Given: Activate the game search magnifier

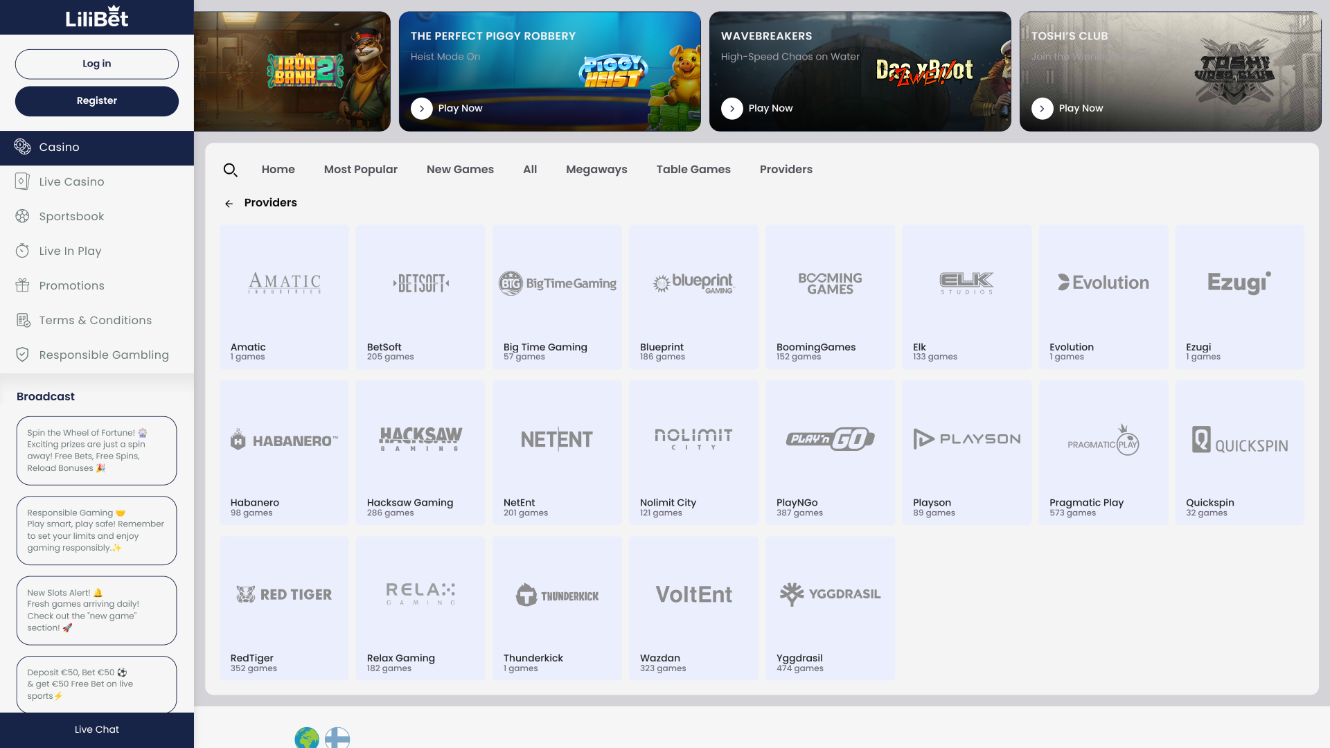Looking at the screenshot, I should 231,170.
